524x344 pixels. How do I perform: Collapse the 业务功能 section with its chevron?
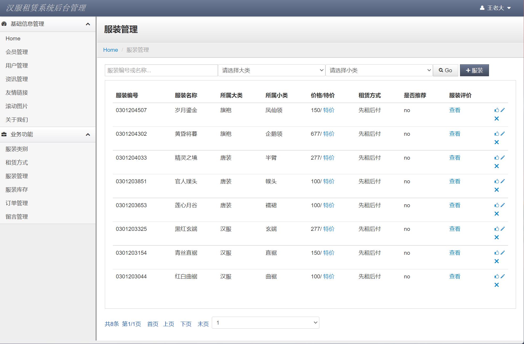pos(88,134)
